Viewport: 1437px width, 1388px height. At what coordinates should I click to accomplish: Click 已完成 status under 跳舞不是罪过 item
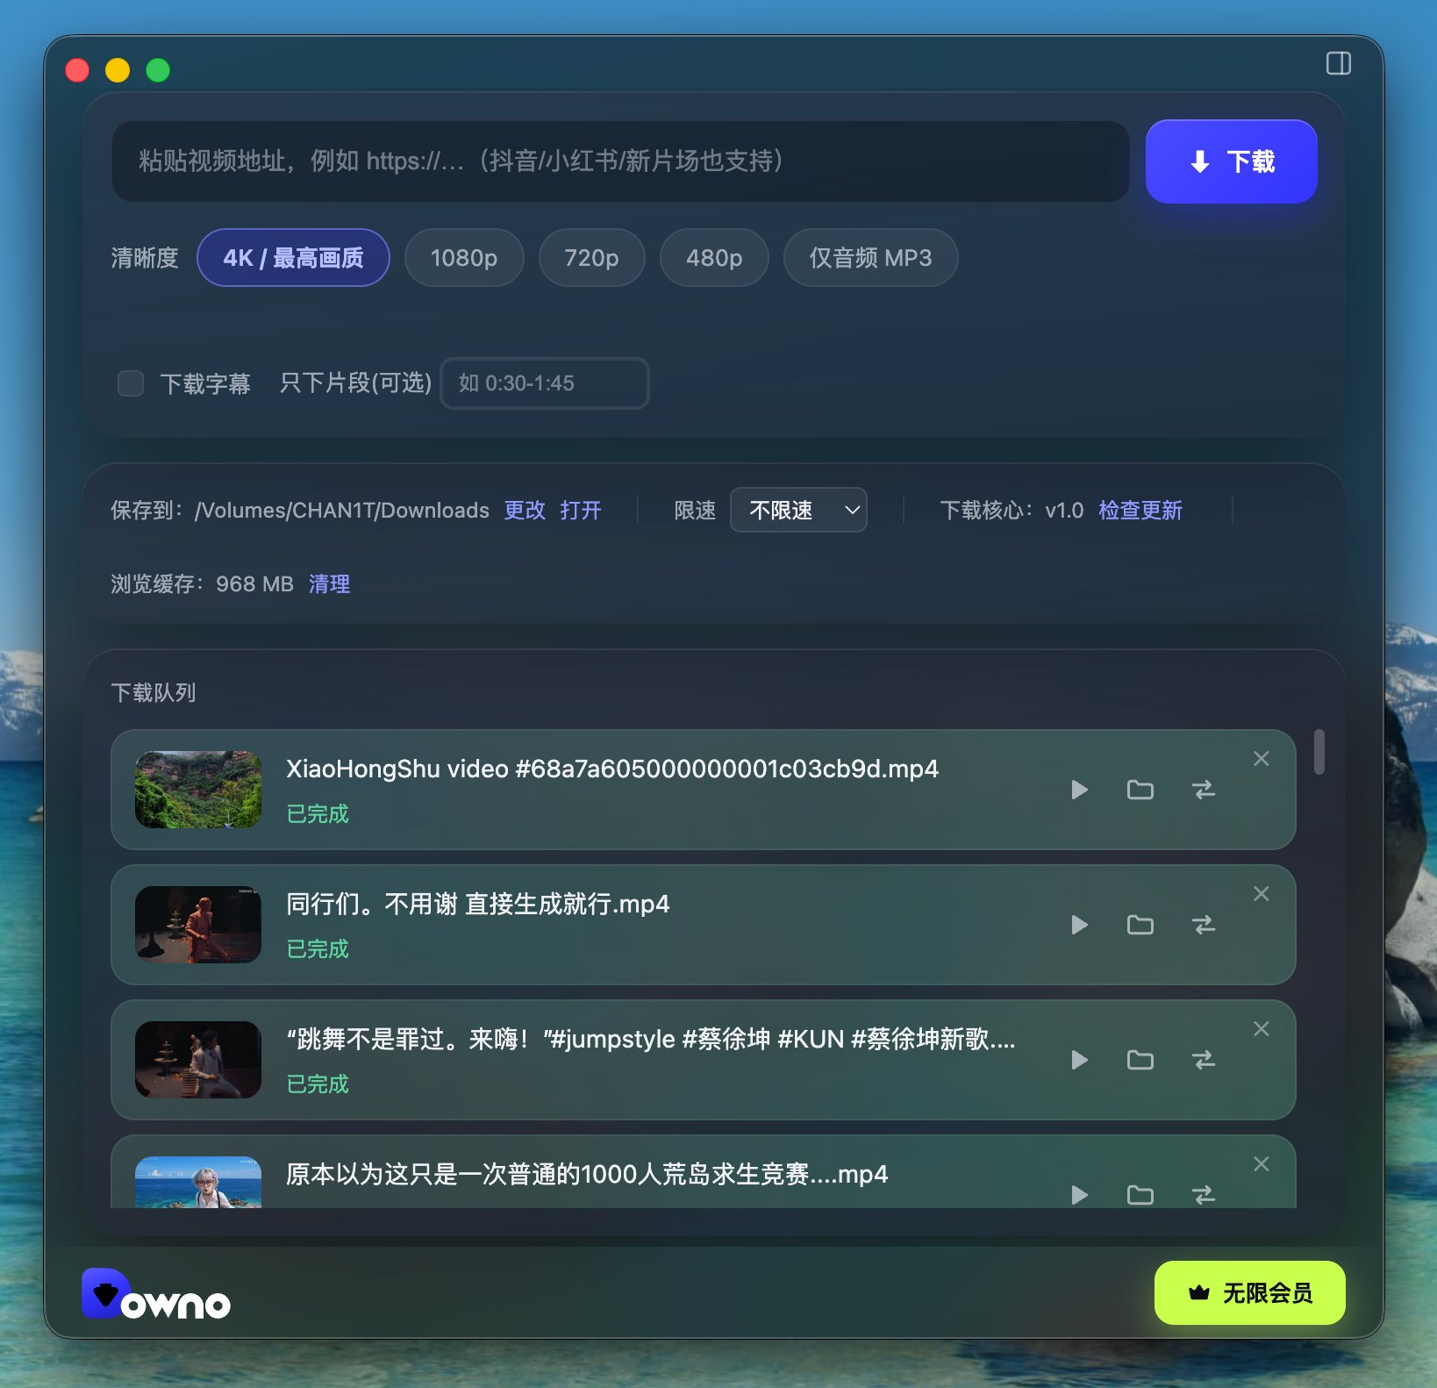tap(318, 1084)
